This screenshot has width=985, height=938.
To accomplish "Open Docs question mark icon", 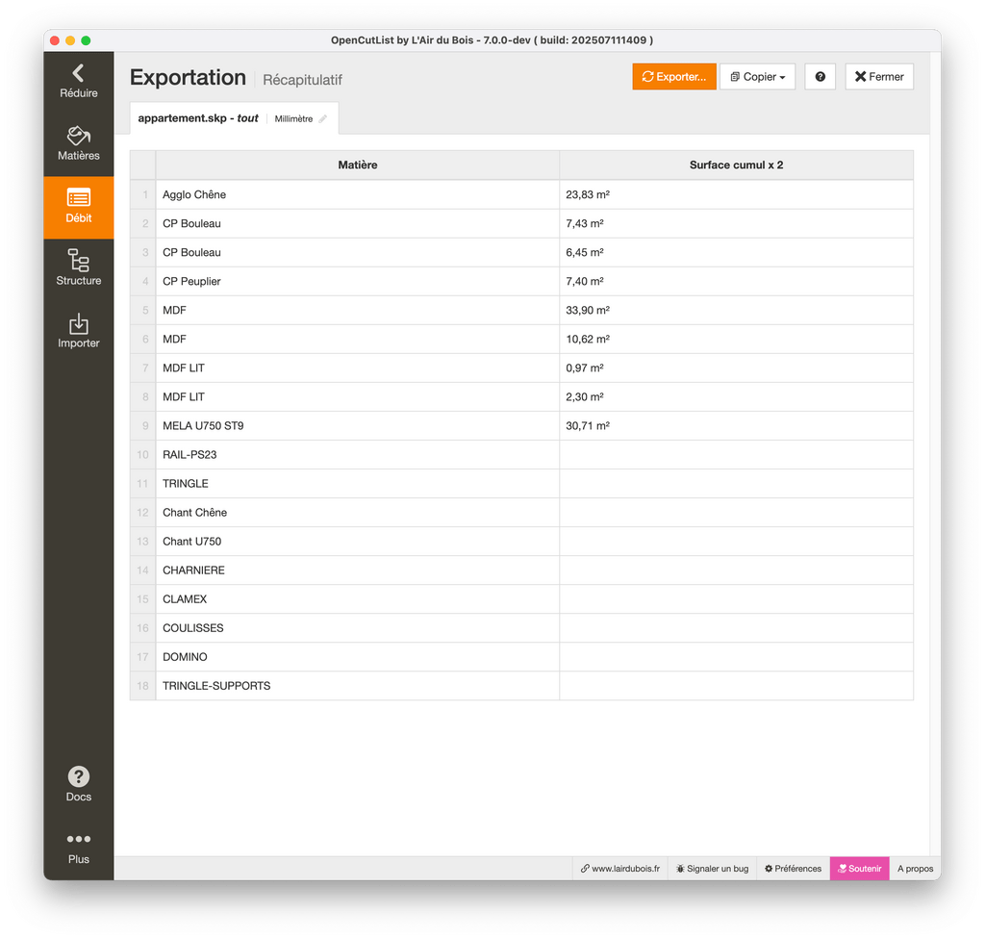I will coord(79,776).
